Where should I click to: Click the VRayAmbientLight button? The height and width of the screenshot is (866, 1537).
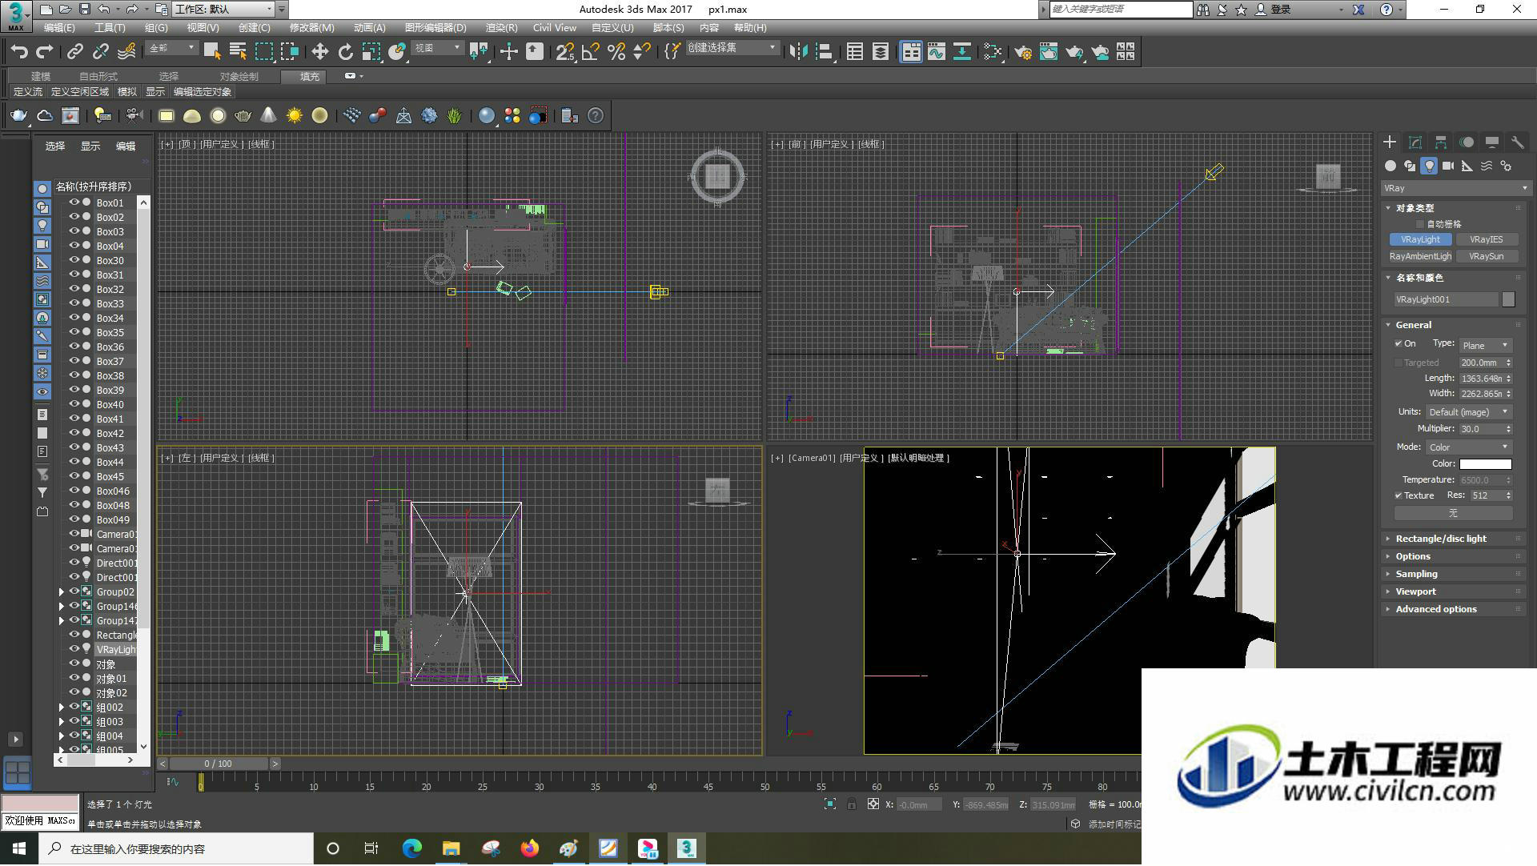(1420, 257)
